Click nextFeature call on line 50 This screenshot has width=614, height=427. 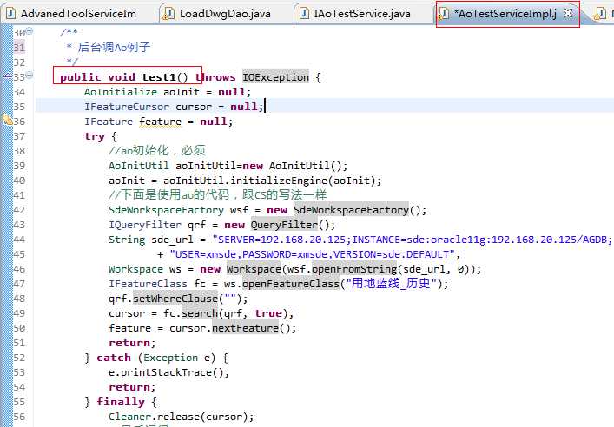[x=245, y=328]
